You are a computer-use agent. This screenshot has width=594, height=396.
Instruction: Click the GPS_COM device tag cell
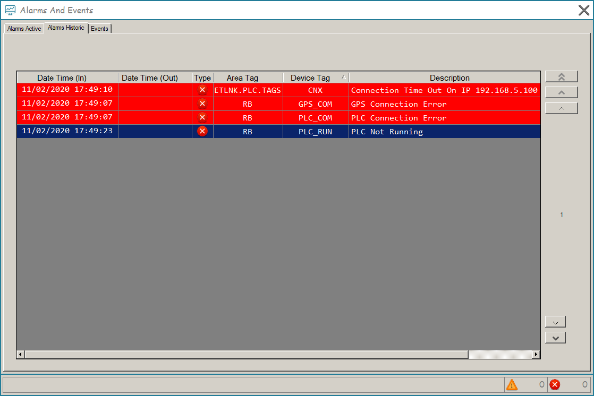point(316,104)
